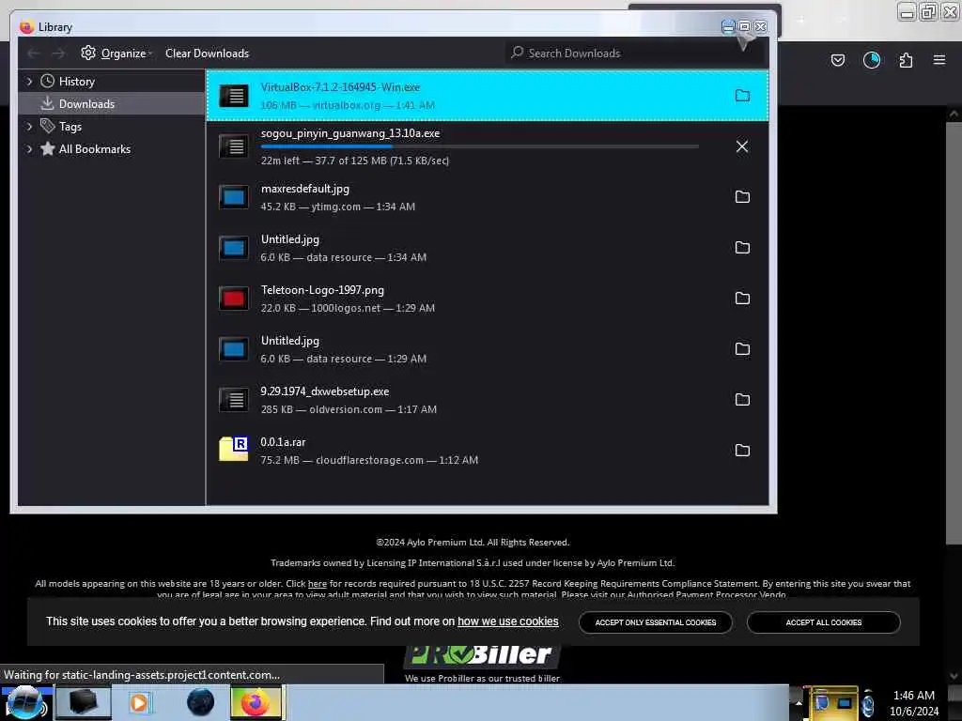Viewport: 962px width, 721px height.
Task: Select the 9.29.1974_dxwebsetup.exe filename
Action: pyautogui.click(x=324, y=391)
